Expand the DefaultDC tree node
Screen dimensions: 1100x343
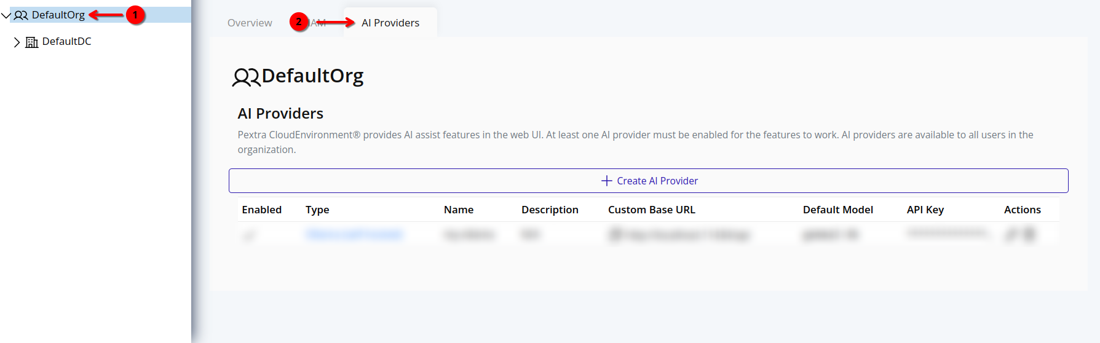pos(17,42)
